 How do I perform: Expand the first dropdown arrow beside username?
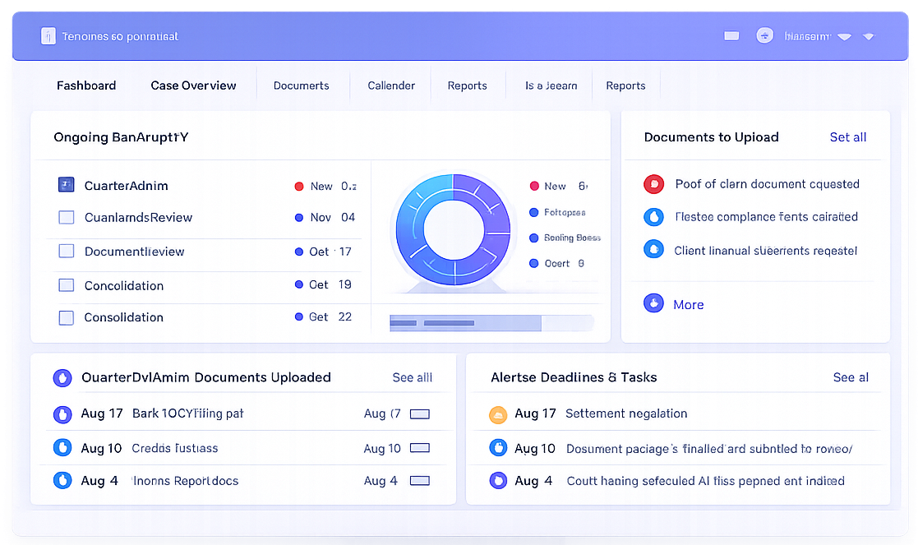click(x=844, y=37)
